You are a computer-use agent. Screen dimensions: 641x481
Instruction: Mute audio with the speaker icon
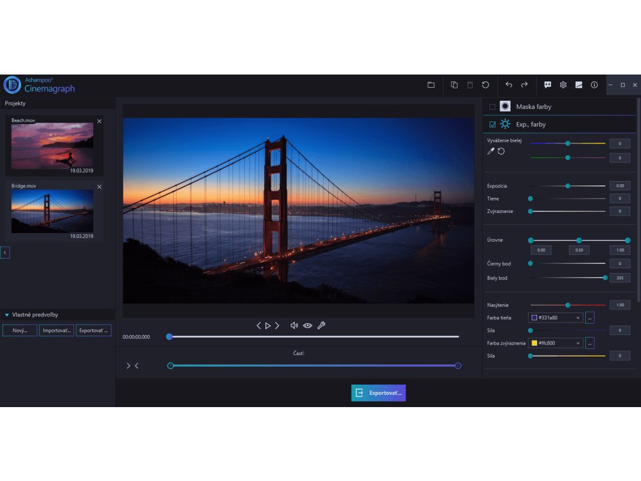coord(294,326)
